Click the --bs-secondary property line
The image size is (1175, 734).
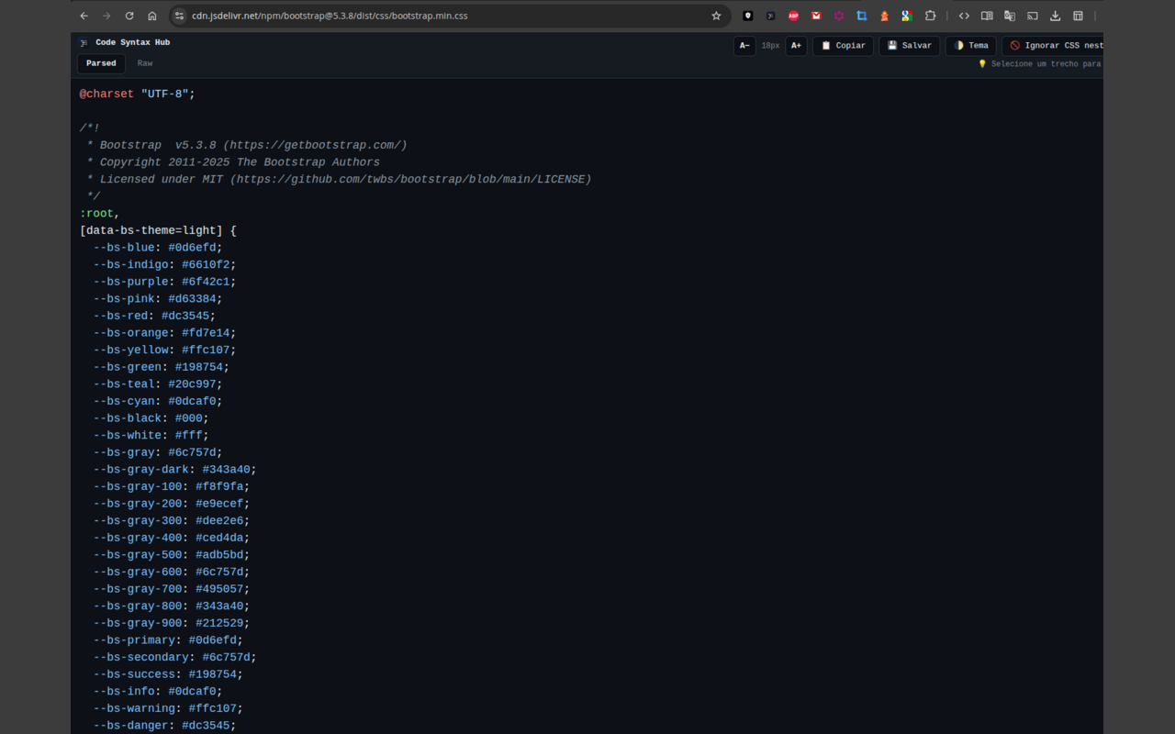tap(174, 657)
